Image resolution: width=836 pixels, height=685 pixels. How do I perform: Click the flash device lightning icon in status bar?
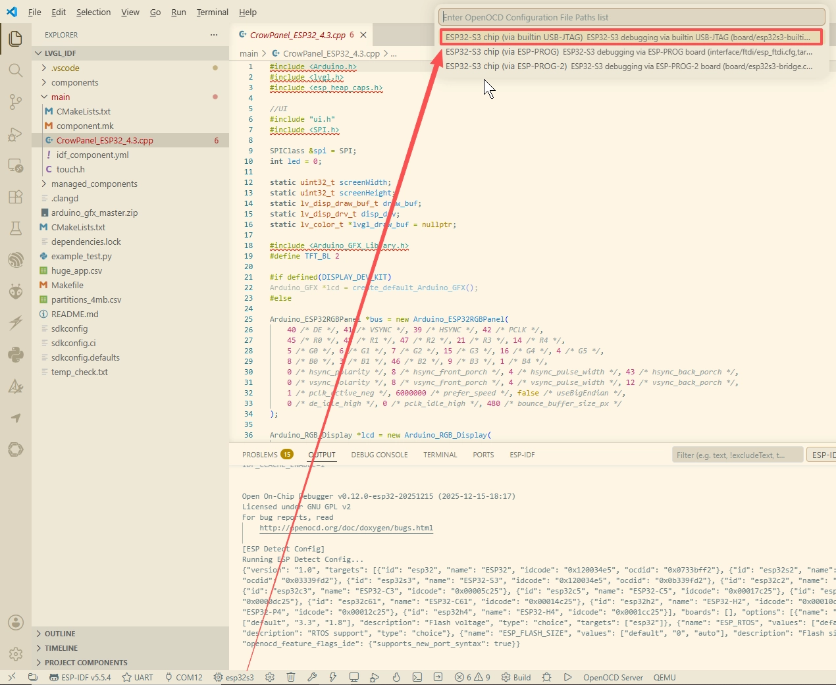(x=333, y=677)
